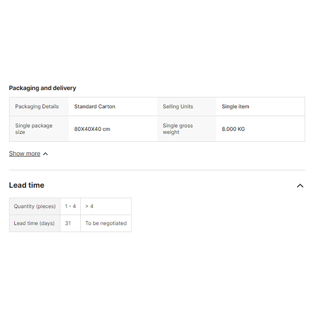Select the Single item value
The height and width of the screenshot is (319, 319).
click(236, 106)
